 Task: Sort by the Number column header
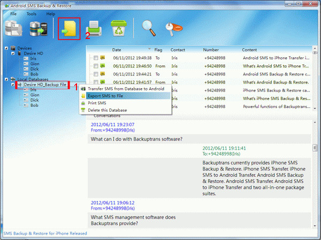tap(211, 50)
